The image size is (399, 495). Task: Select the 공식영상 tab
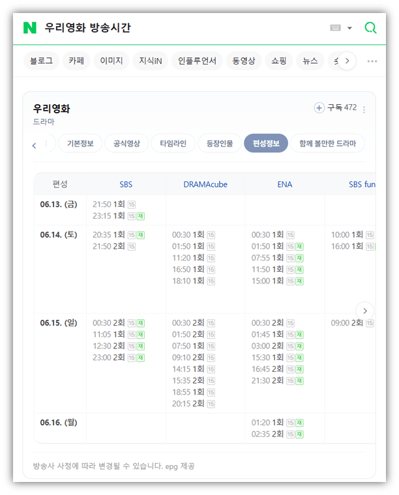tap(126, 144)
